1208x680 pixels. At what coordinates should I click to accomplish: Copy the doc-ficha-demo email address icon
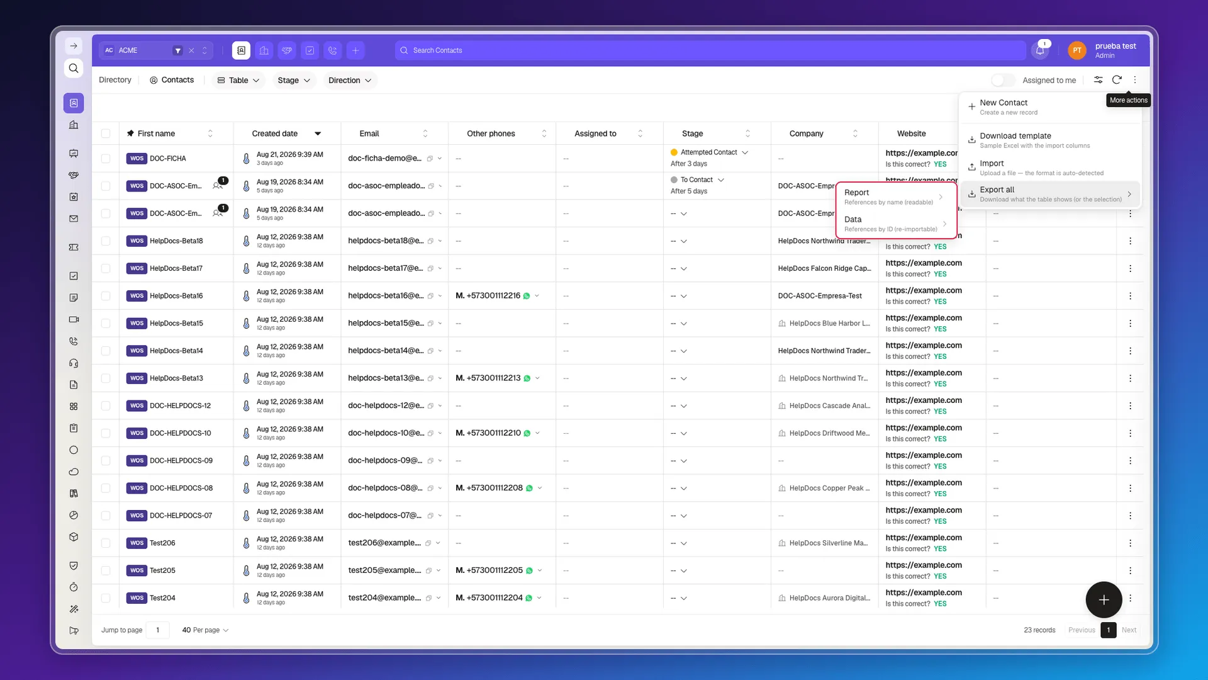[x=430, y=159]
